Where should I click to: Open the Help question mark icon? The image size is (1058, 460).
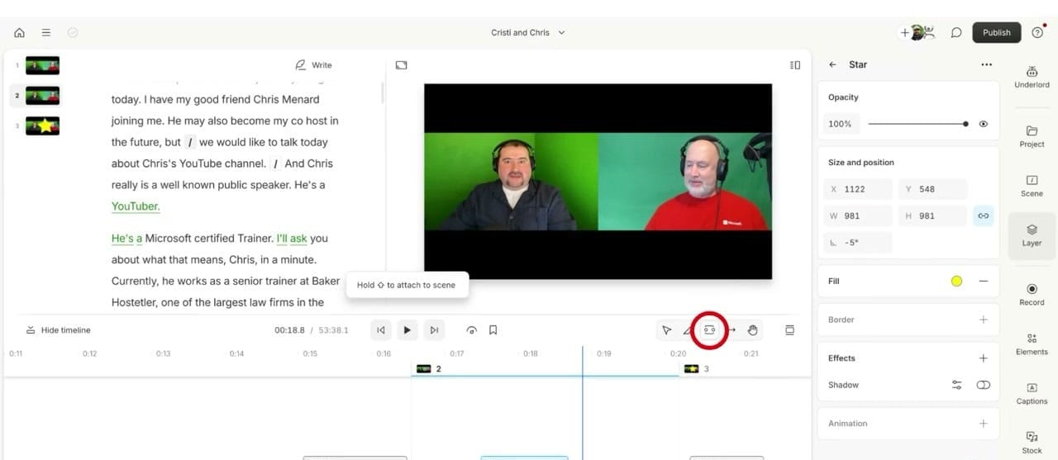(1037, 33)
